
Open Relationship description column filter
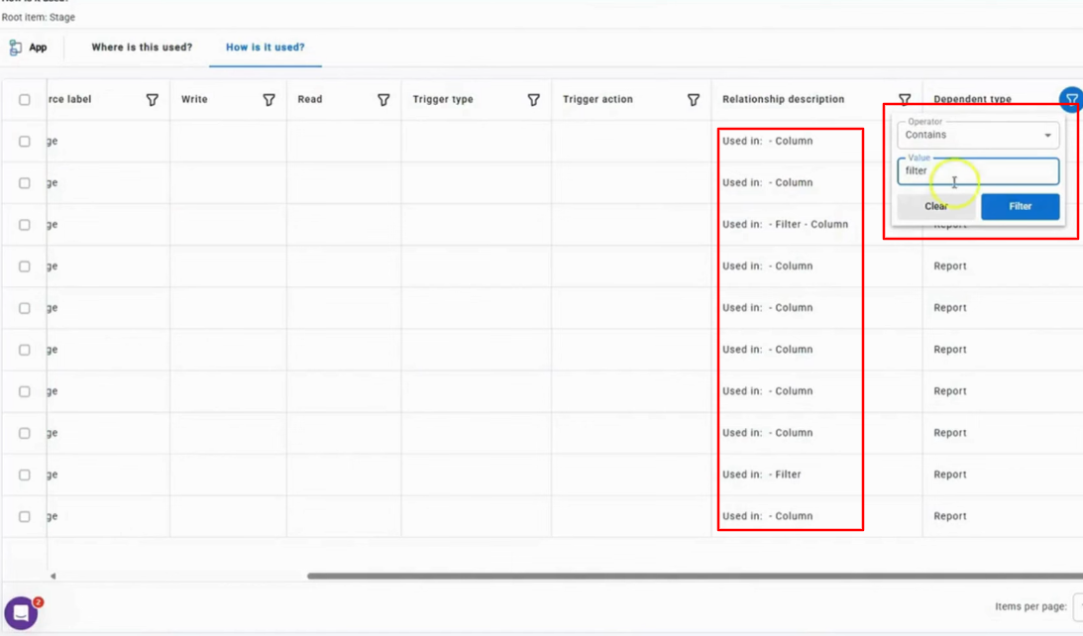(x=904, y=100)
